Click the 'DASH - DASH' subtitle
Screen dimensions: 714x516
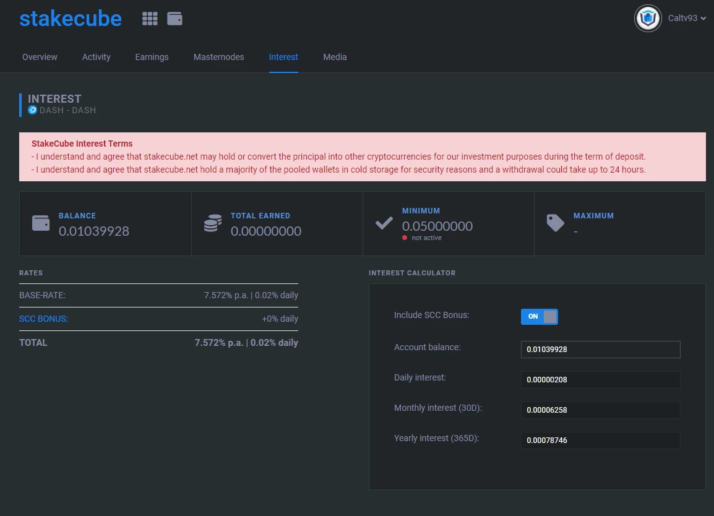point(68,110)
